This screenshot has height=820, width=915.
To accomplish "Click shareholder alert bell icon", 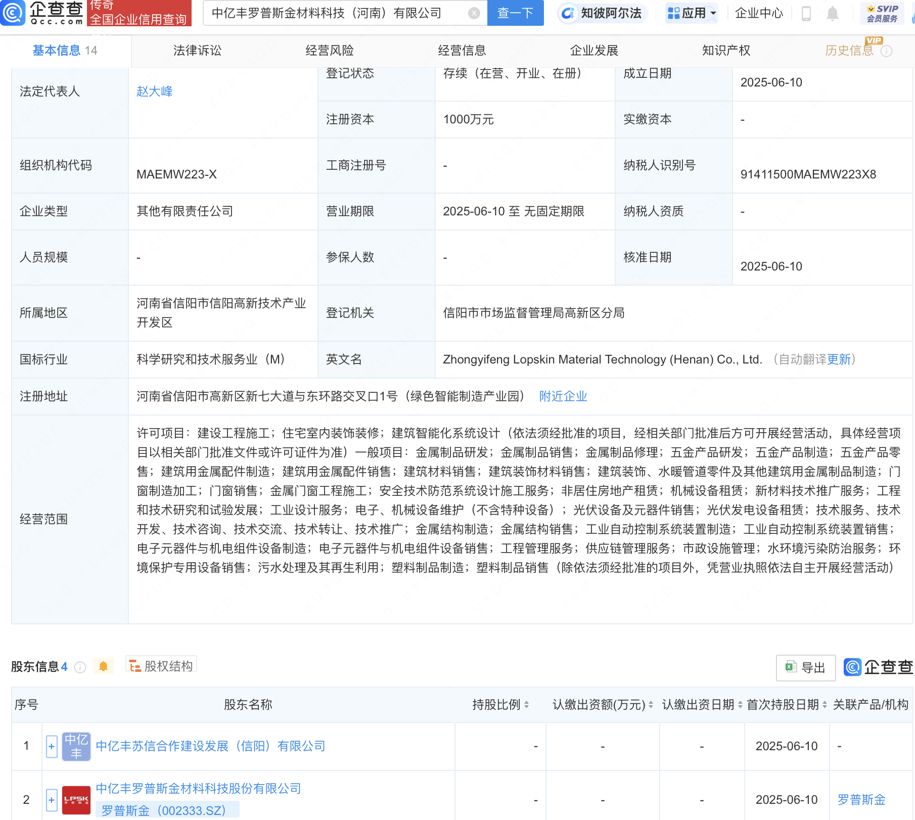I will [104, 666].
